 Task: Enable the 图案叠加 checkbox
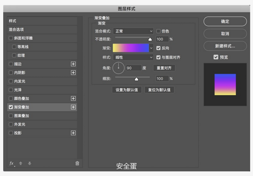11,115
